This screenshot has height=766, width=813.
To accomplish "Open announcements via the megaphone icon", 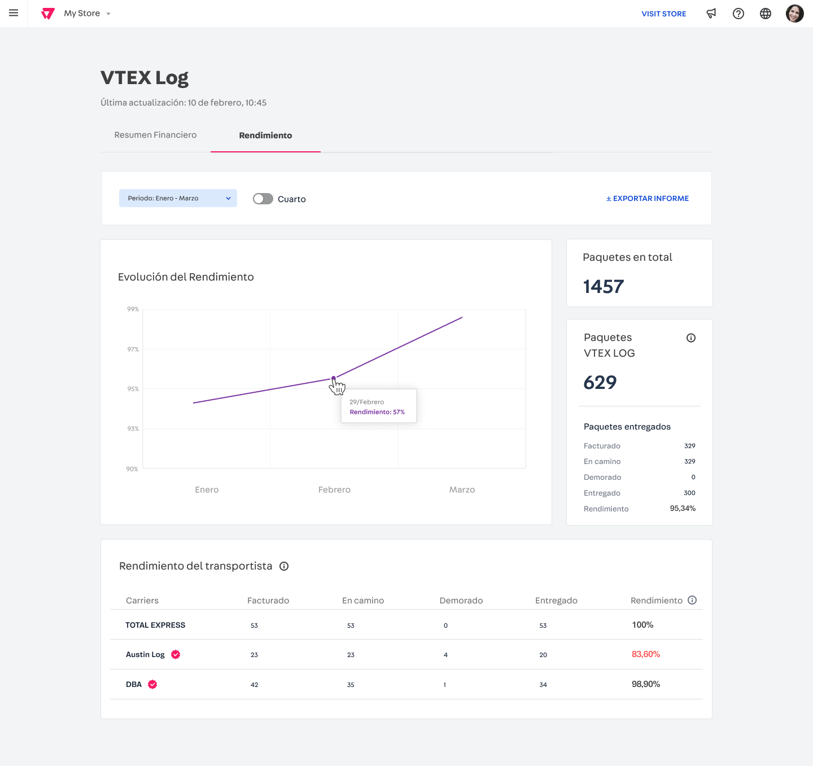I will coord(711,13).
